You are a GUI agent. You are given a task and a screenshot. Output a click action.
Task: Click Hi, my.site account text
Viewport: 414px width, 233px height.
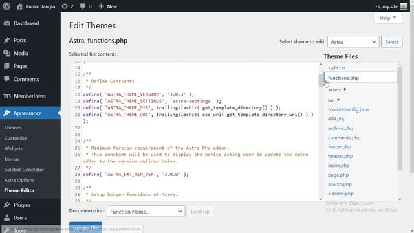386,6
